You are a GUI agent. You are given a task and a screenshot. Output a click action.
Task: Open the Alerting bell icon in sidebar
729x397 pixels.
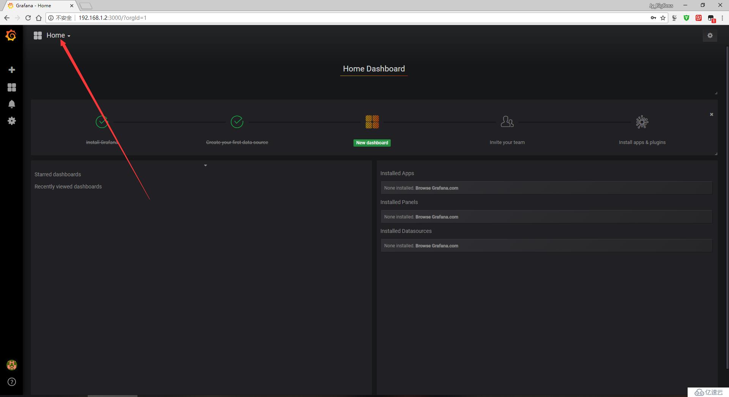point(12,104)
